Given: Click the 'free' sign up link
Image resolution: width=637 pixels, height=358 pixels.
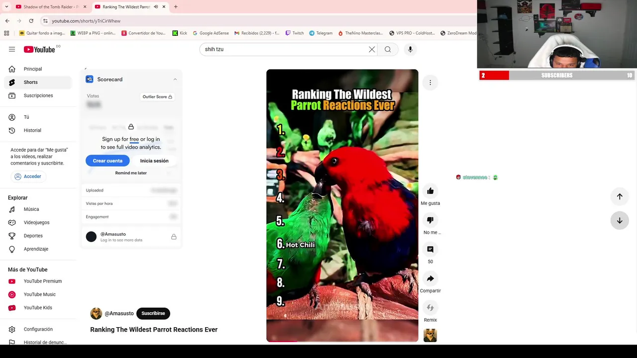Looking at the screenshot, I should tap(134, 139).
